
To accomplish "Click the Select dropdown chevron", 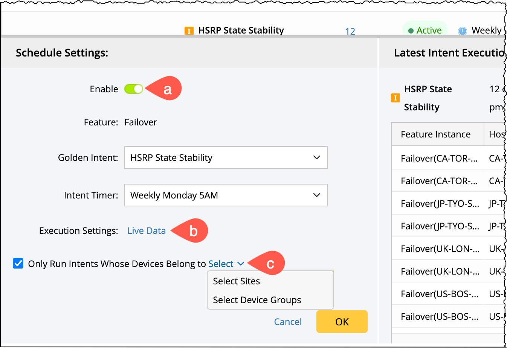I will tap(241, 264).
